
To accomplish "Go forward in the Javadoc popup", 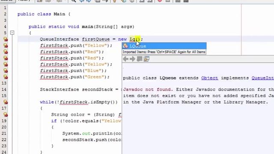I will point(132,59).
